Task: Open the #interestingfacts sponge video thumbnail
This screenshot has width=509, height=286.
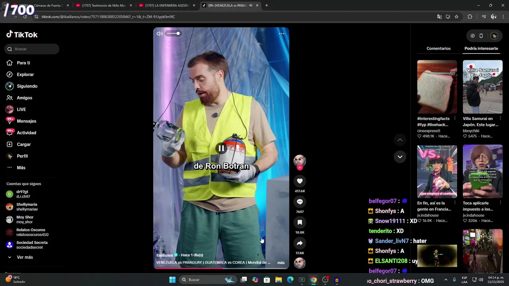Action: (437, 87)
